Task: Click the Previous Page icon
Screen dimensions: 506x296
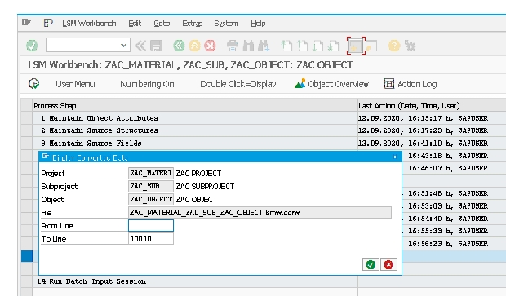Action: (302, 46)
